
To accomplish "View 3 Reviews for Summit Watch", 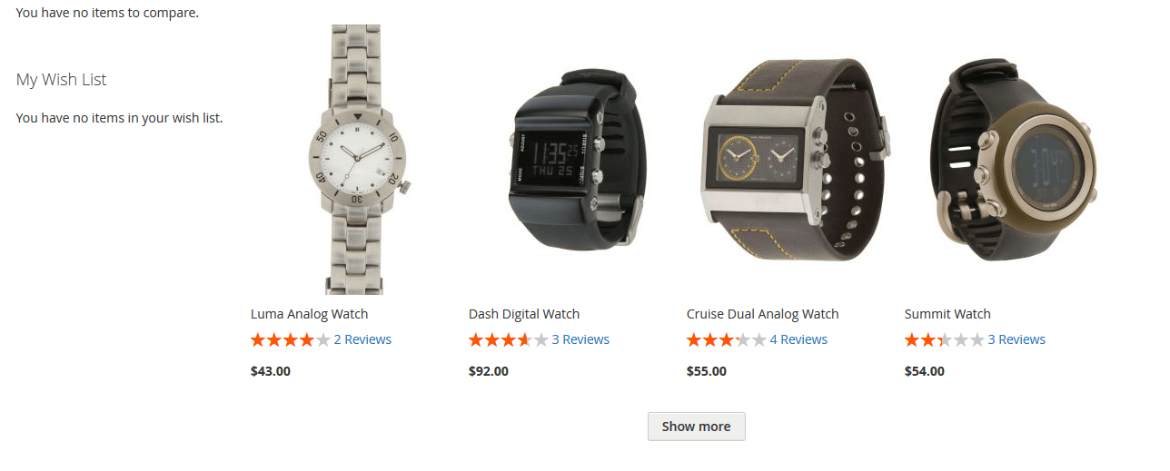I will (x=1016, y=339).
